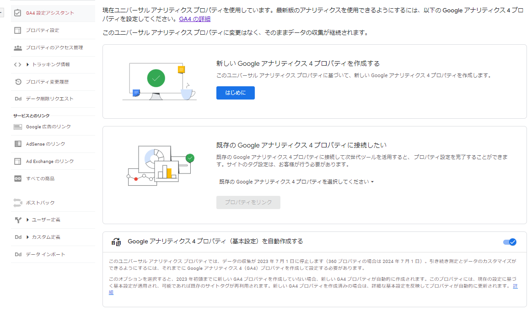Click the プロパティ変更履歴 history clock icon
This screenshot has width=532, height=315.
(x=18, y=82)
